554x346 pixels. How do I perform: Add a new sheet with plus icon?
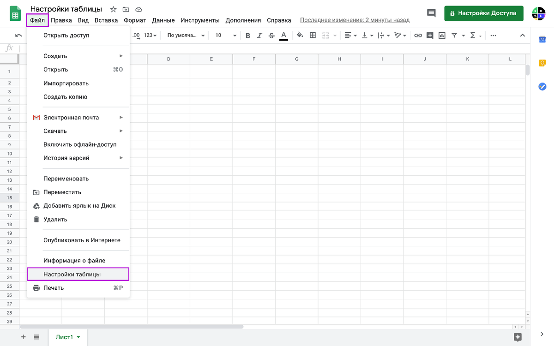[x=24, y=337]
